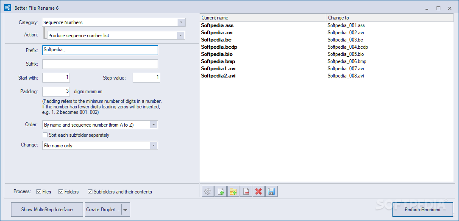Select Softpedia.avi in file list
Viewport: 459px width, 221px height.
217,33
